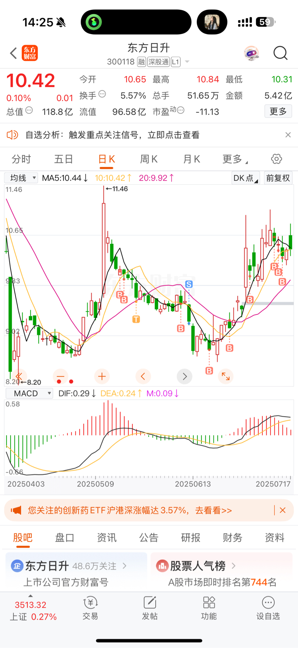Screen dimensions: 298x648
Task: Tap the back arrow icon
Action: click(x=14, y=53)
